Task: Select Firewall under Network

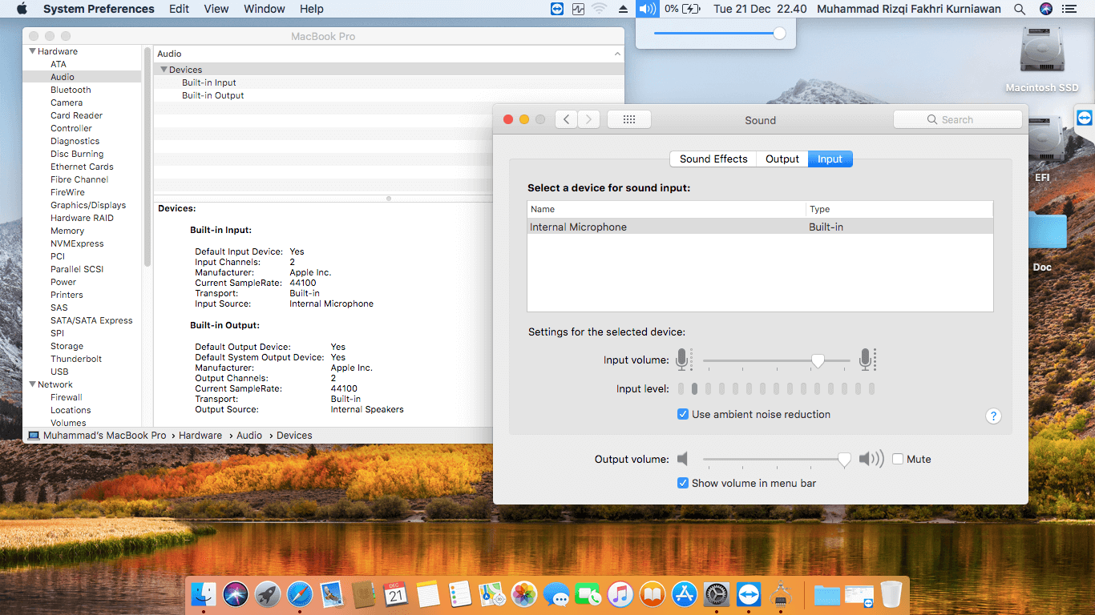Action: point(67,397)
